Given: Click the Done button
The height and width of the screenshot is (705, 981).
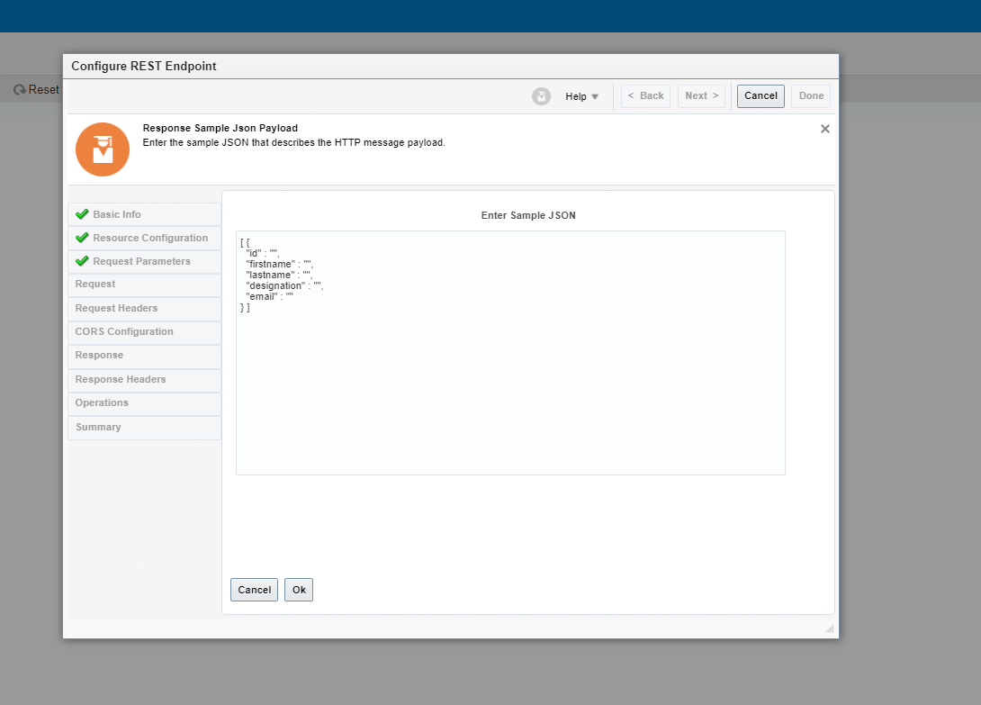Looking at the screenshot, I should [x=810, y=95].
